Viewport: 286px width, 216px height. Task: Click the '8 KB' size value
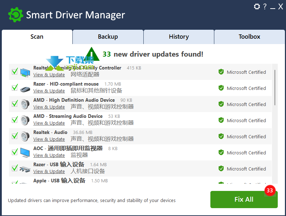113,149
